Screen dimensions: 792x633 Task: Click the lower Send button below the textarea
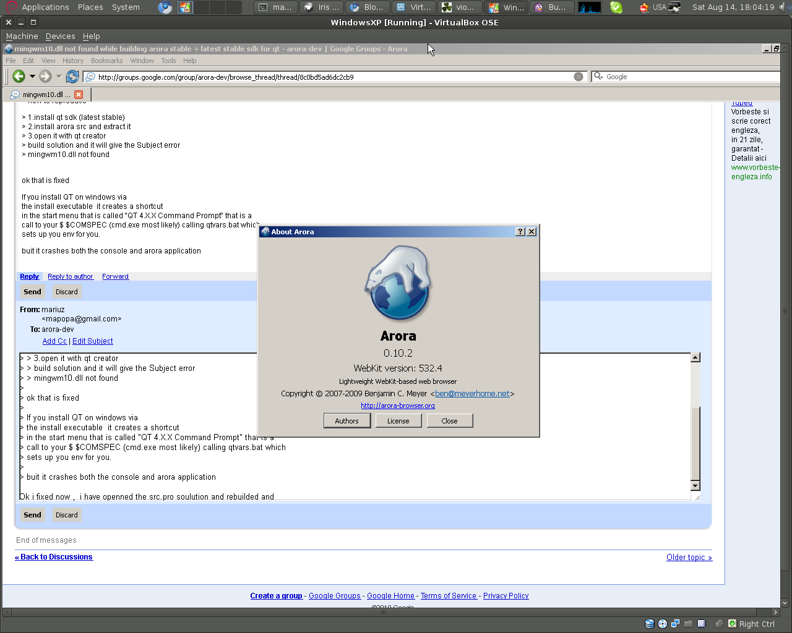tap(32, 515)
